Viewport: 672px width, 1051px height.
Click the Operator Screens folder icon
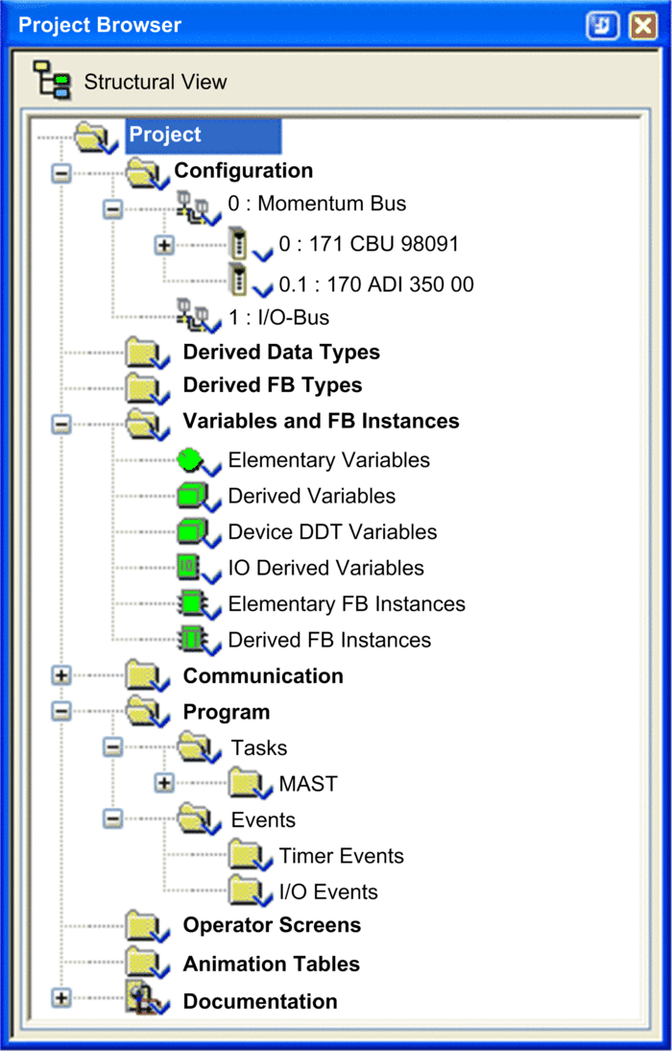149,926
